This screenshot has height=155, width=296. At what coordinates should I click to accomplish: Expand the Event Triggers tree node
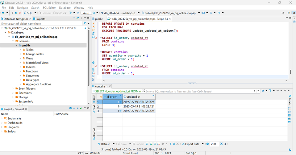[13, 88]
